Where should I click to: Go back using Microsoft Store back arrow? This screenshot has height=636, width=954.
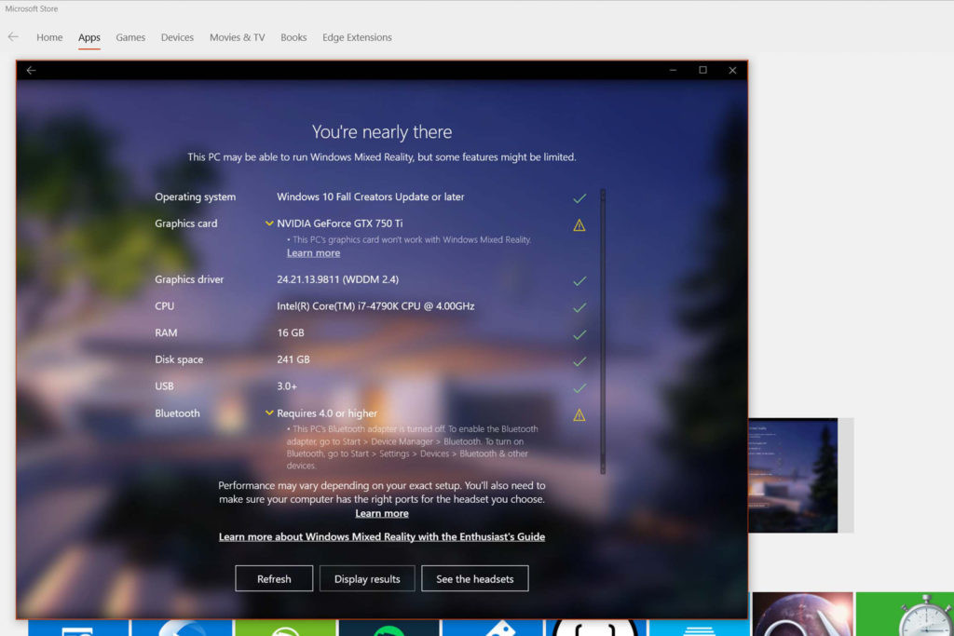click(x=13, y=37)
